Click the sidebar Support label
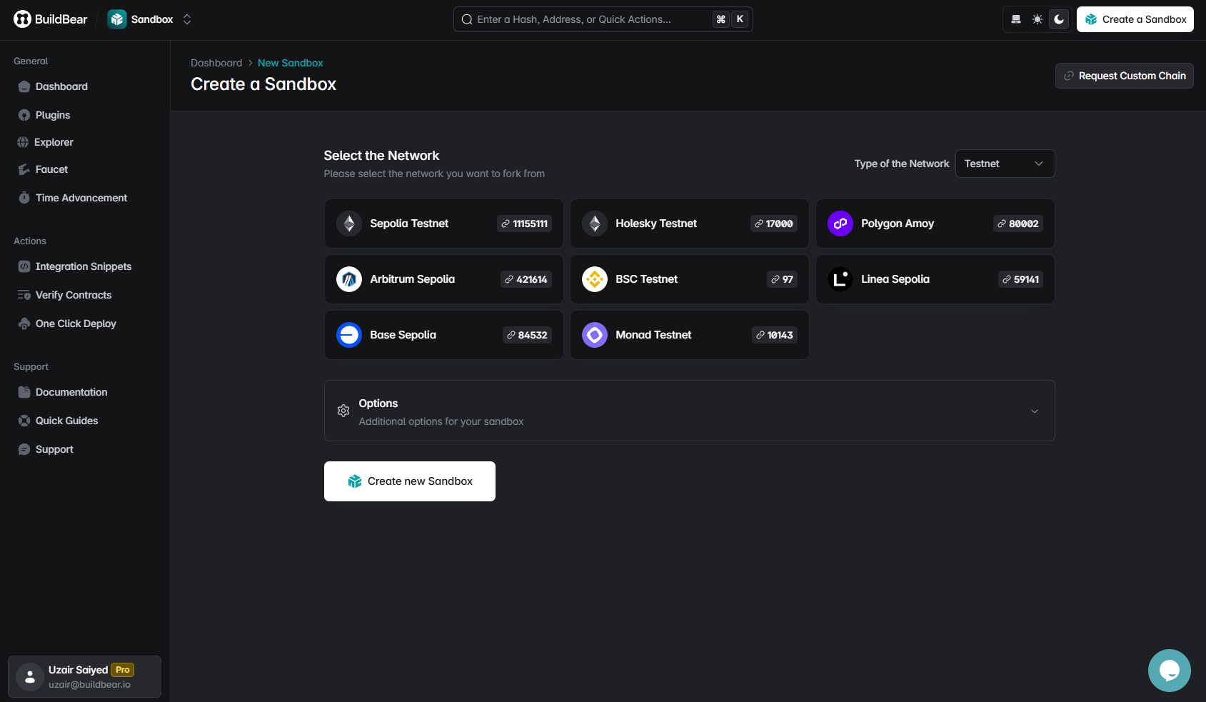The image size is (1206, 702). pyautogui.click(x=54, y=449)
